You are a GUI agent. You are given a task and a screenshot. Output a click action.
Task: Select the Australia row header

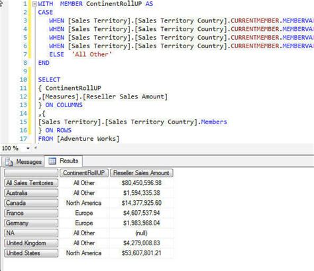(31, 193)
